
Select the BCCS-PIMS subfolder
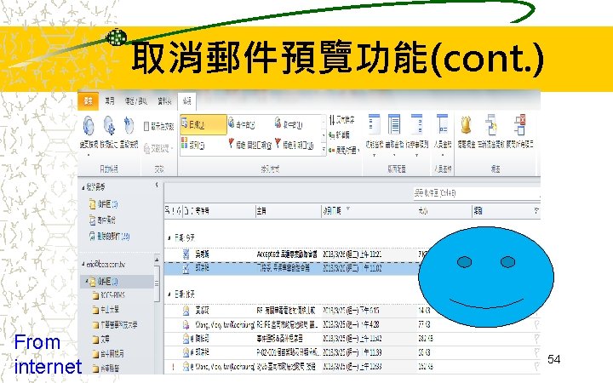coord(108,295)
